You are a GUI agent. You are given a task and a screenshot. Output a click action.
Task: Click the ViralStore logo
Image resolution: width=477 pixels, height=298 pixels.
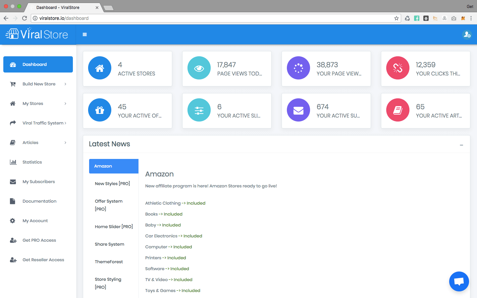(x=37, y=34)
